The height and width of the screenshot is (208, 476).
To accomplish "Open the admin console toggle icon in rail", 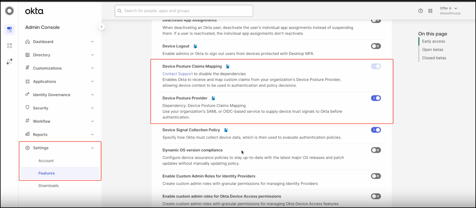I will point(9,30).
